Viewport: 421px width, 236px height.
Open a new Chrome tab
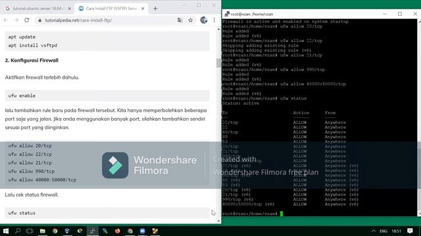tap(155, 9)
